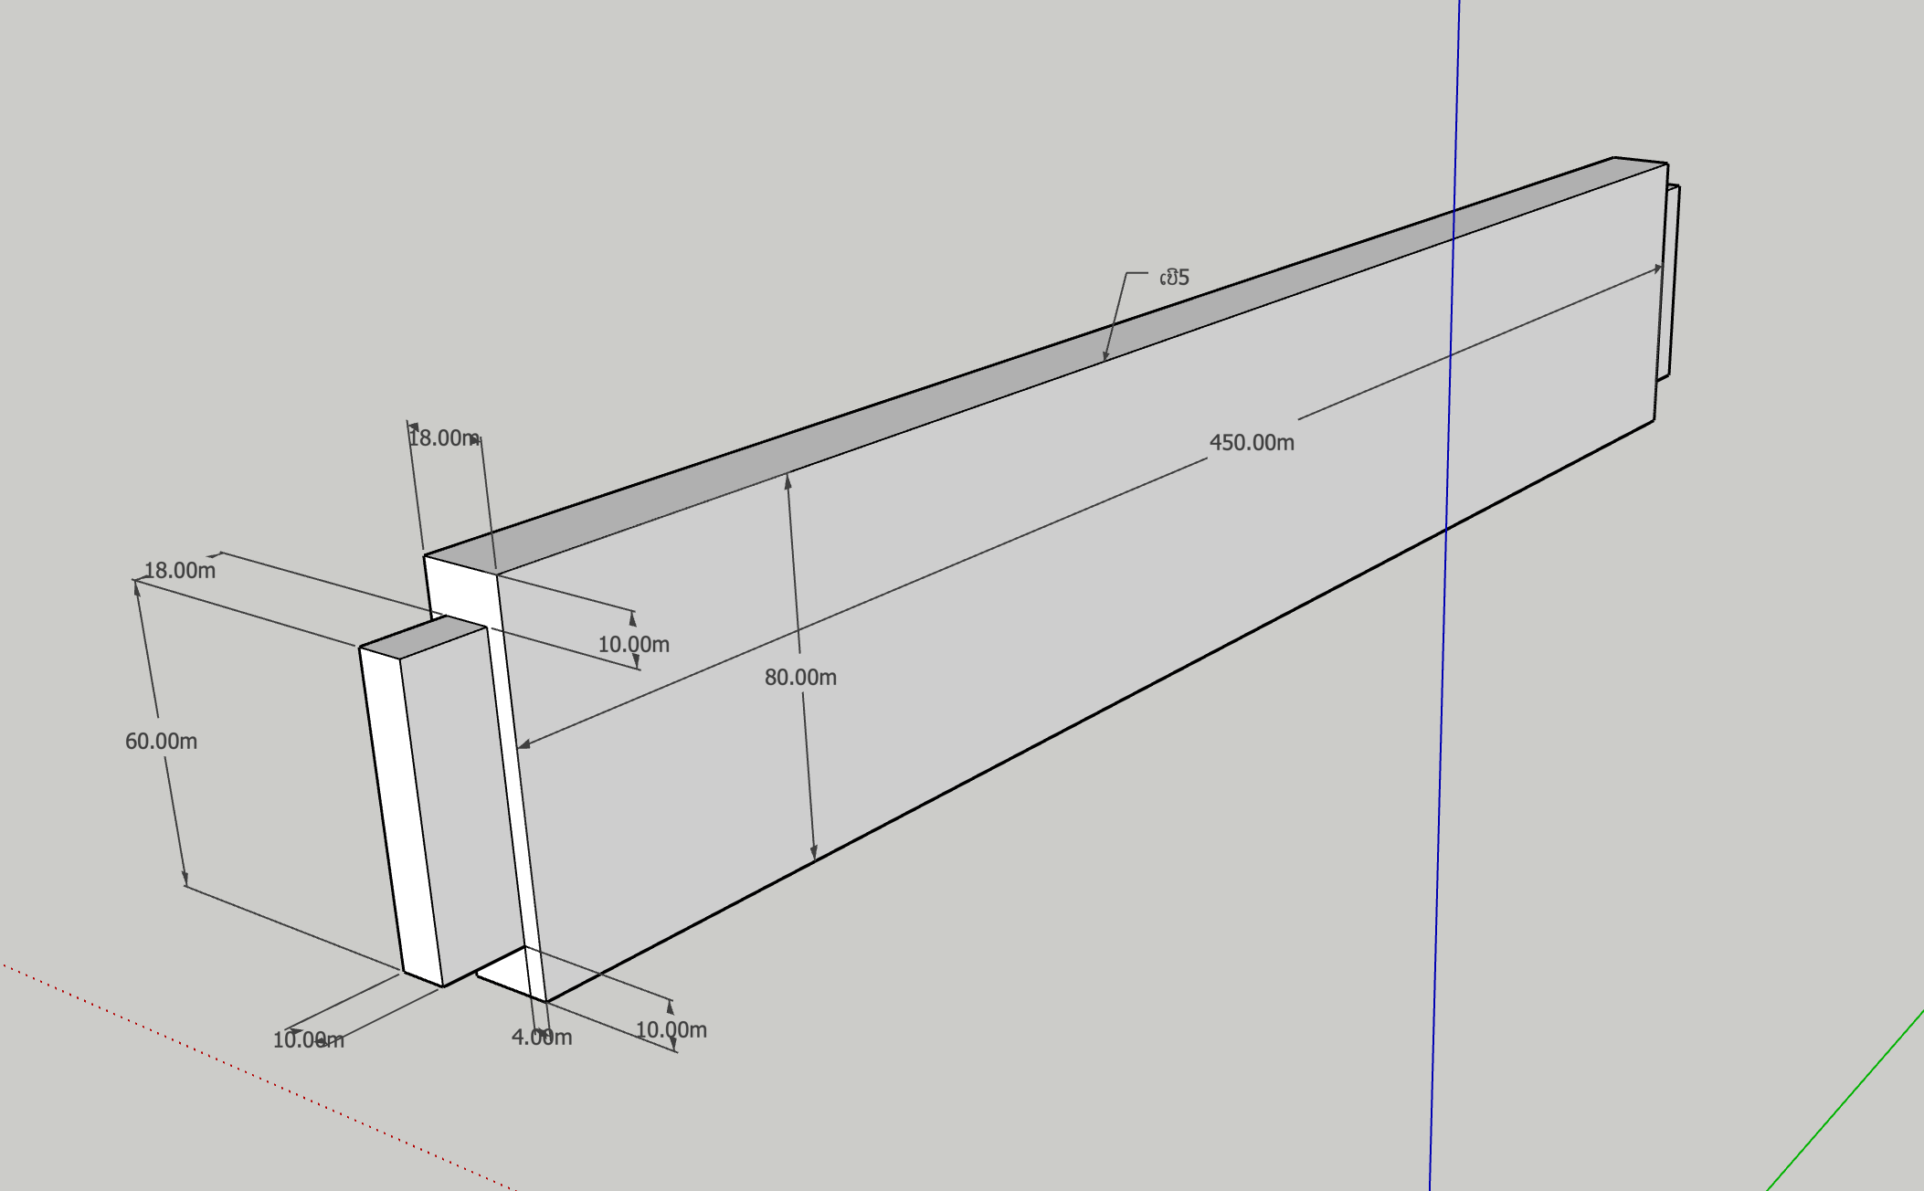
Task: Select the white end face of the long block
Action: [461, 591]
